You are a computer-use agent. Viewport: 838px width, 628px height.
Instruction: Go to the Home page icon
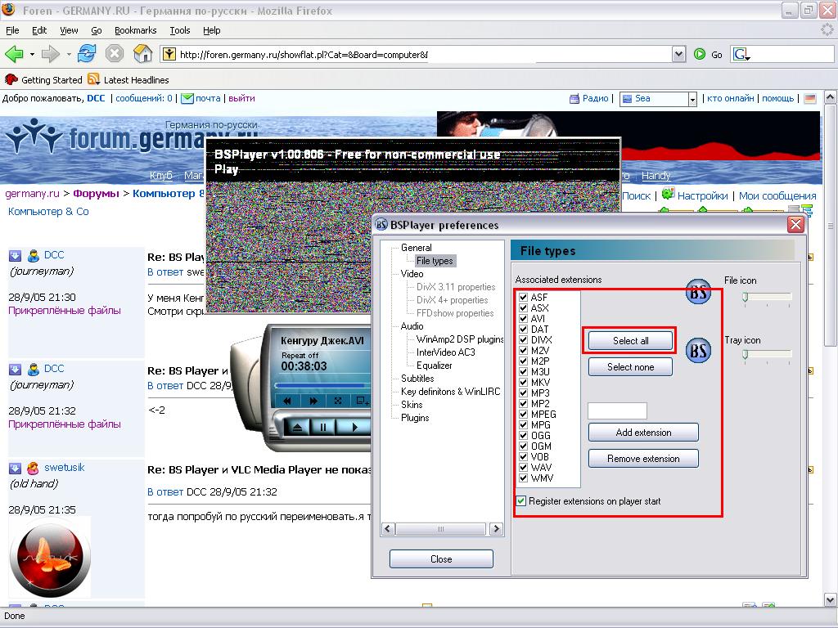click(x=142, y=54)
